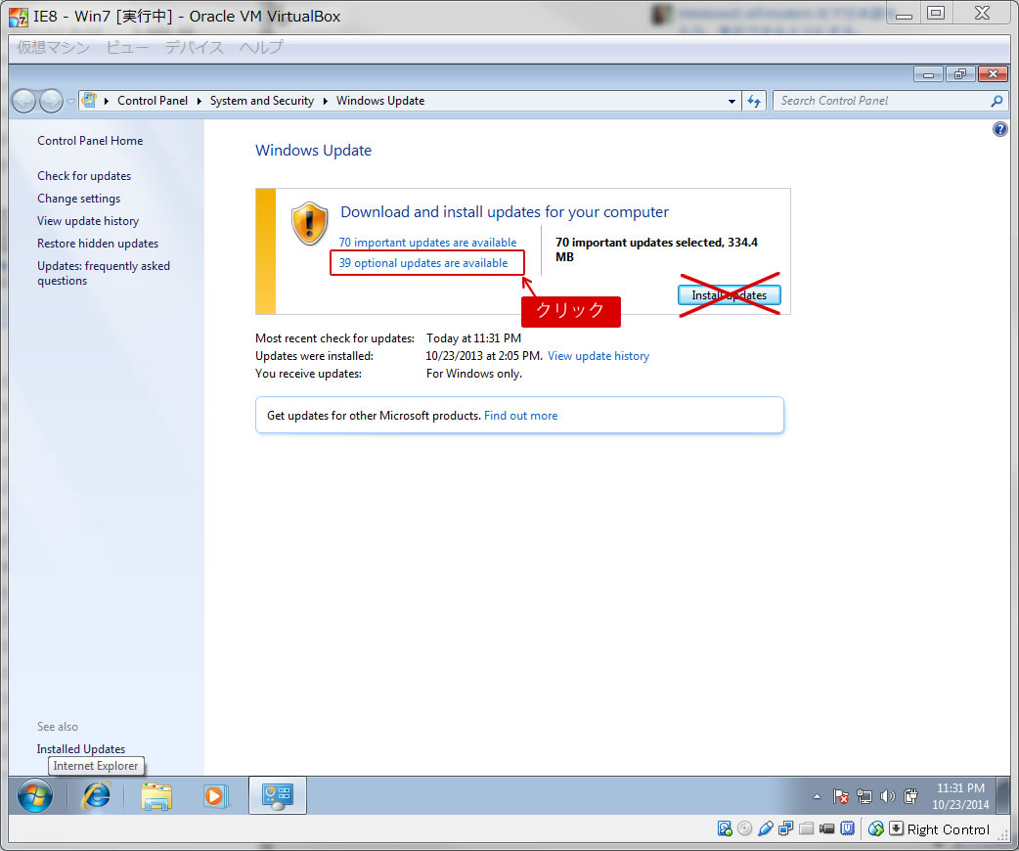Image resolution: width=1019 pixels, height=851 pixels.
Task: Close the Windows Update window
Action: coord(993,74)
